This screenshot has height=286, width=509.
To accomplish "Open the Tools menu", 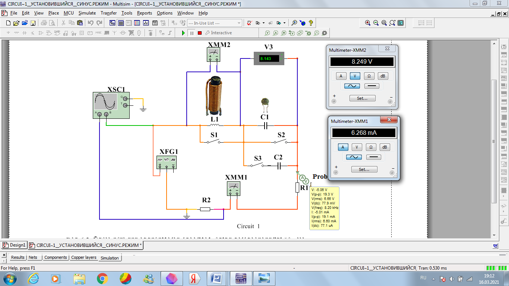I will tap(127, 13).
